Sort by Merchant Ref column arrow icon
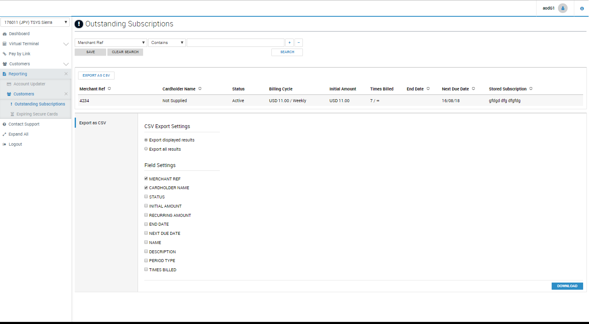This screenshot has width=589, height=324. (109, 89)
